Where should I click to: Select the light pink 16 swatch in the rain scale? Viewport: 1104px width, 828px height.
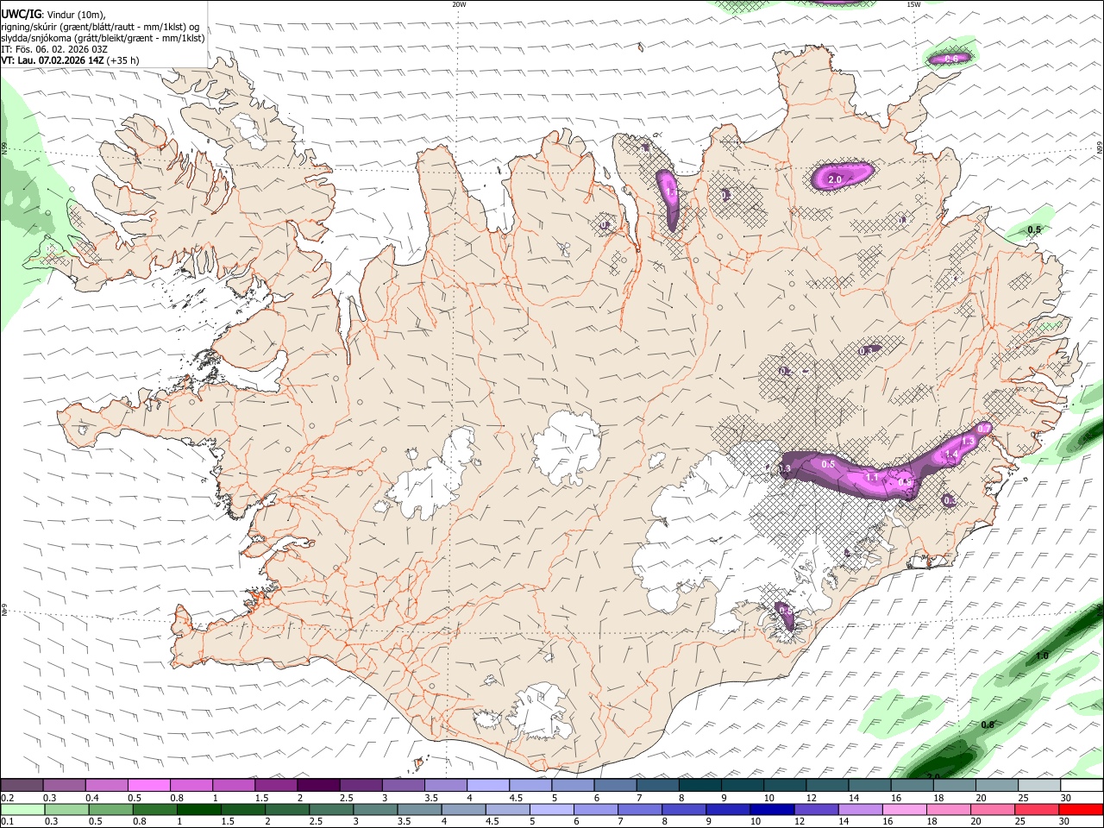[905, 809]
